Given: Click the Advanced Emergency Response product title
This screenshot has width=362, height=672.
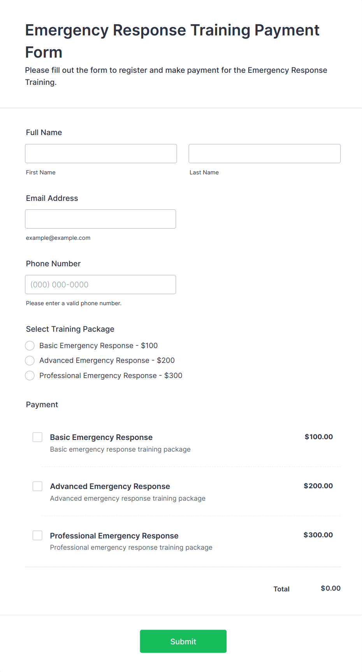Looking at the screenshot, I should (110, 486).
